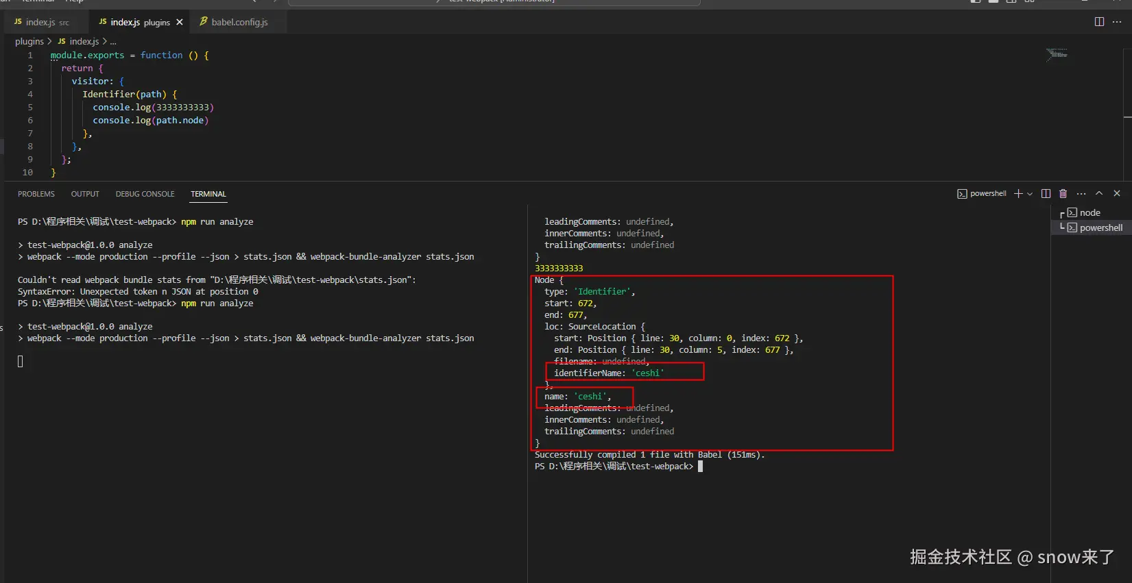Open terminal panel views and more actions
This screenshot has height=583, width=1132.
tap(1081, 194)
